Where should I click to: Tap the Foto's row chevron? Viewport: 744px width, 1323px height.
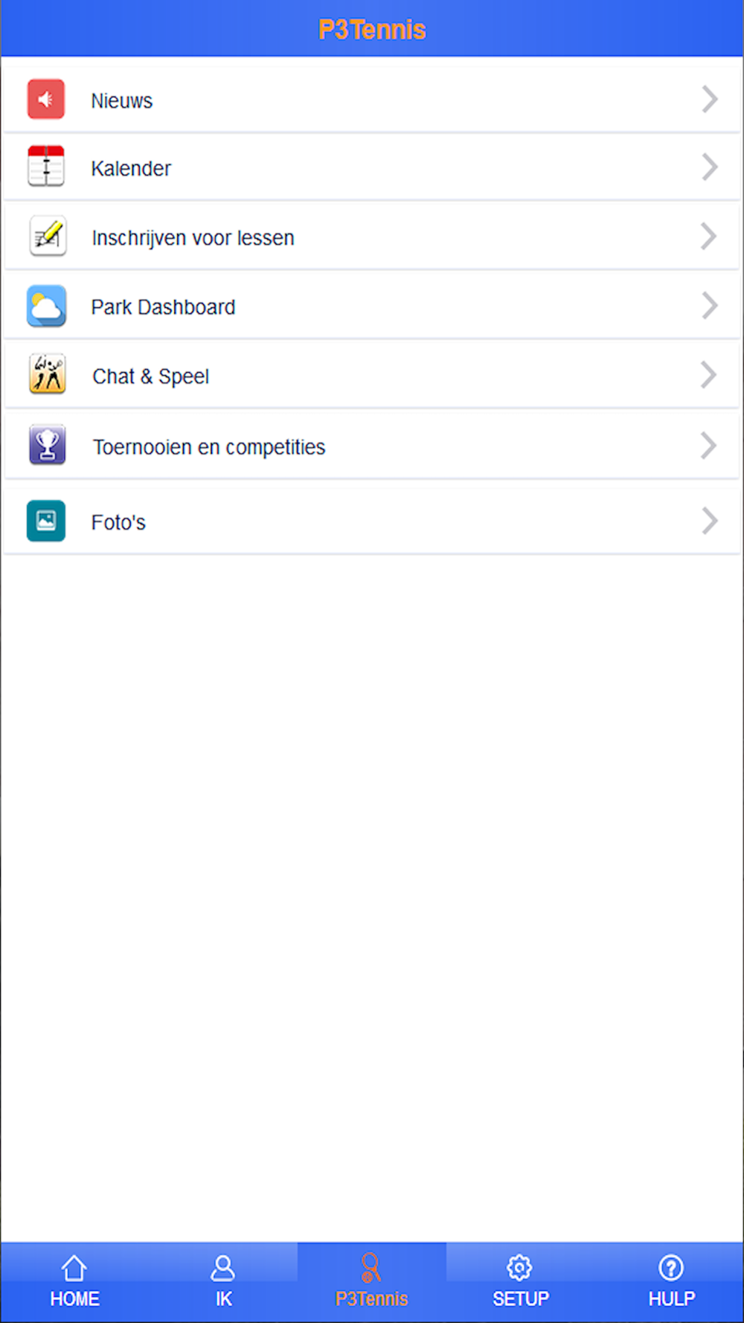point(710,521)
